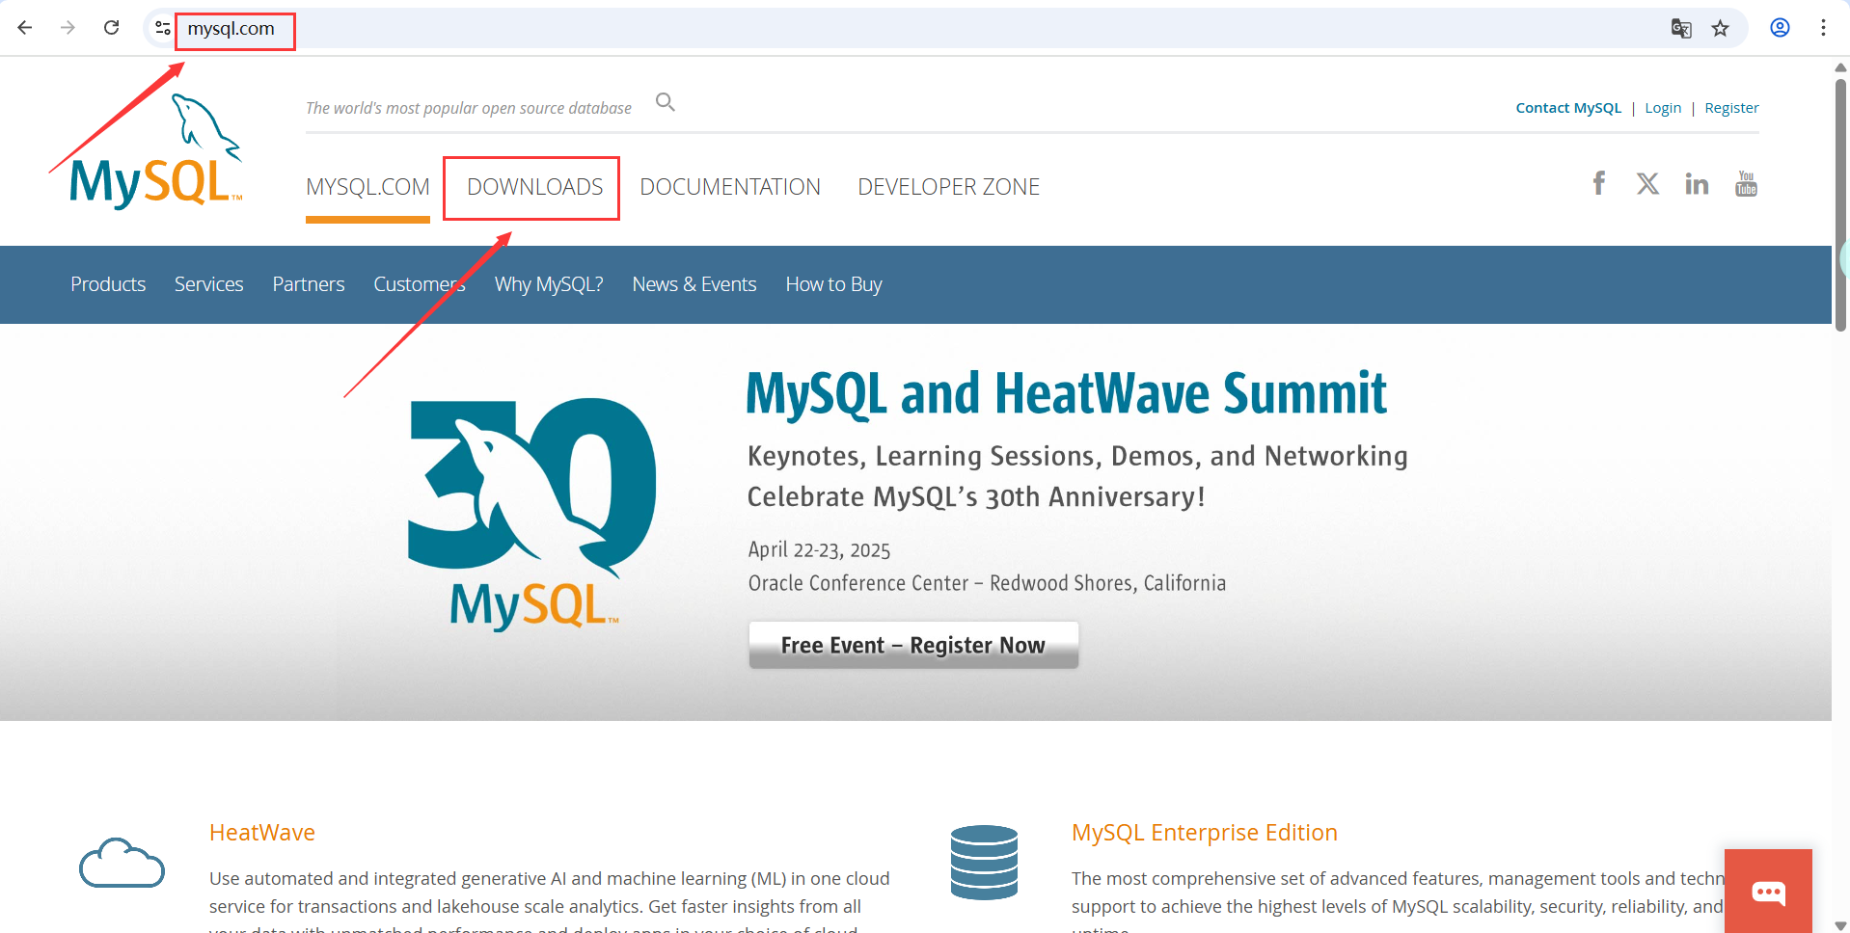Open the Services menu

point(208,284)
